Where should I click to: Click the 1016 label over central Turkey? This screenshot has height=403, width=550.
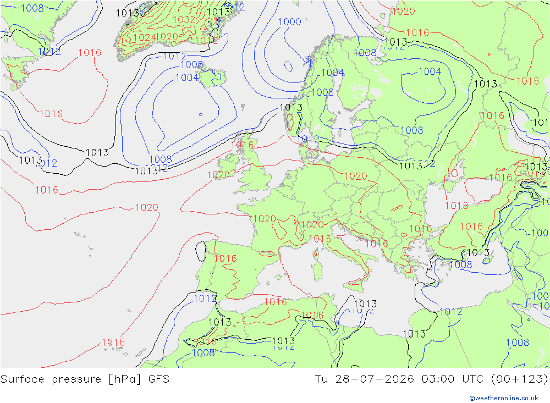tap(471, 227)
